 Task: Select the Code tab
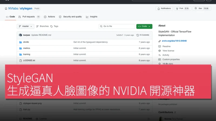pos(10,17)
